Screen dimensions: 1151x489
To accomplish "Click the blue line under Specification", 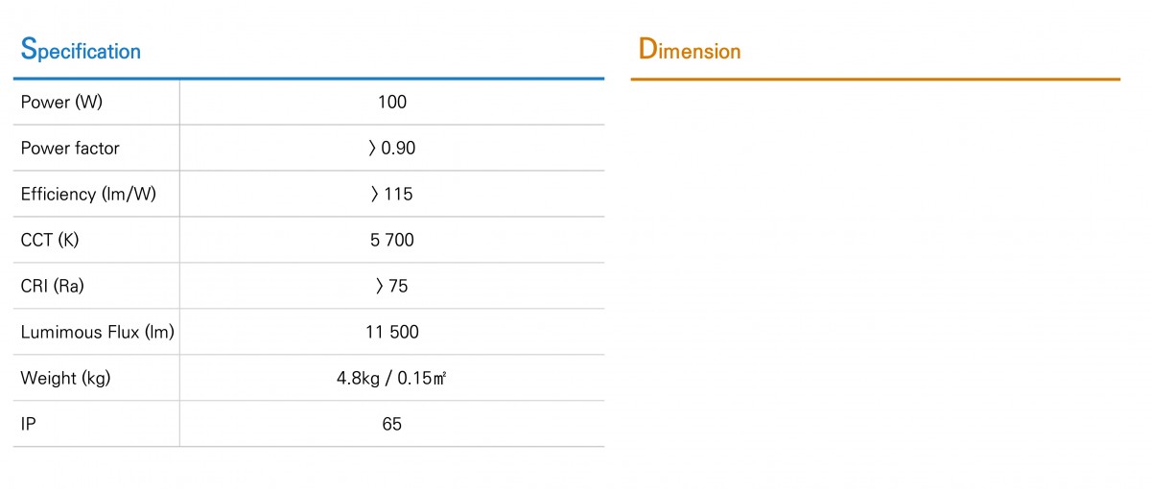I will 309,78.
